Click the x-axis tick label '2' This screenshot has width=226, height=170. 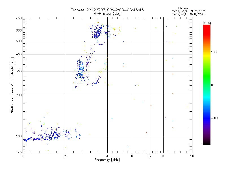point(65,156)
